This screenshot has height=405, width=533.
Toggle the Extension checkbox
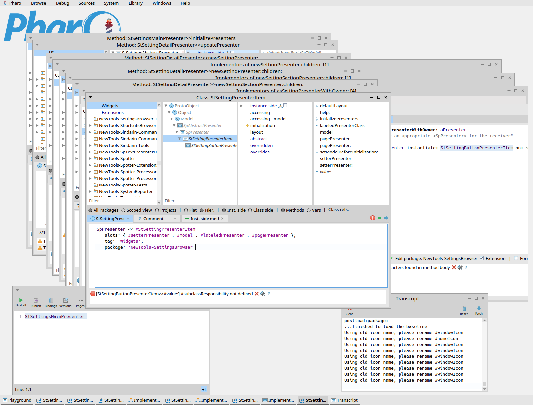coord(482,258)
